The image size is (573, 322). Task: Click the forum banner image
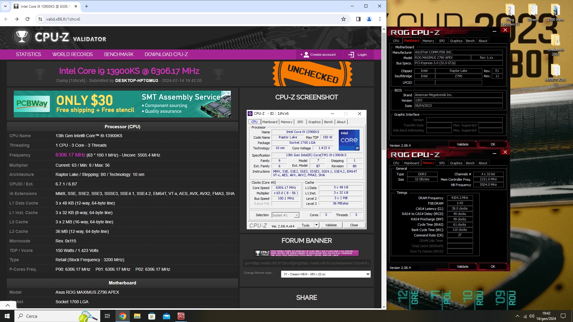(306, 253)
